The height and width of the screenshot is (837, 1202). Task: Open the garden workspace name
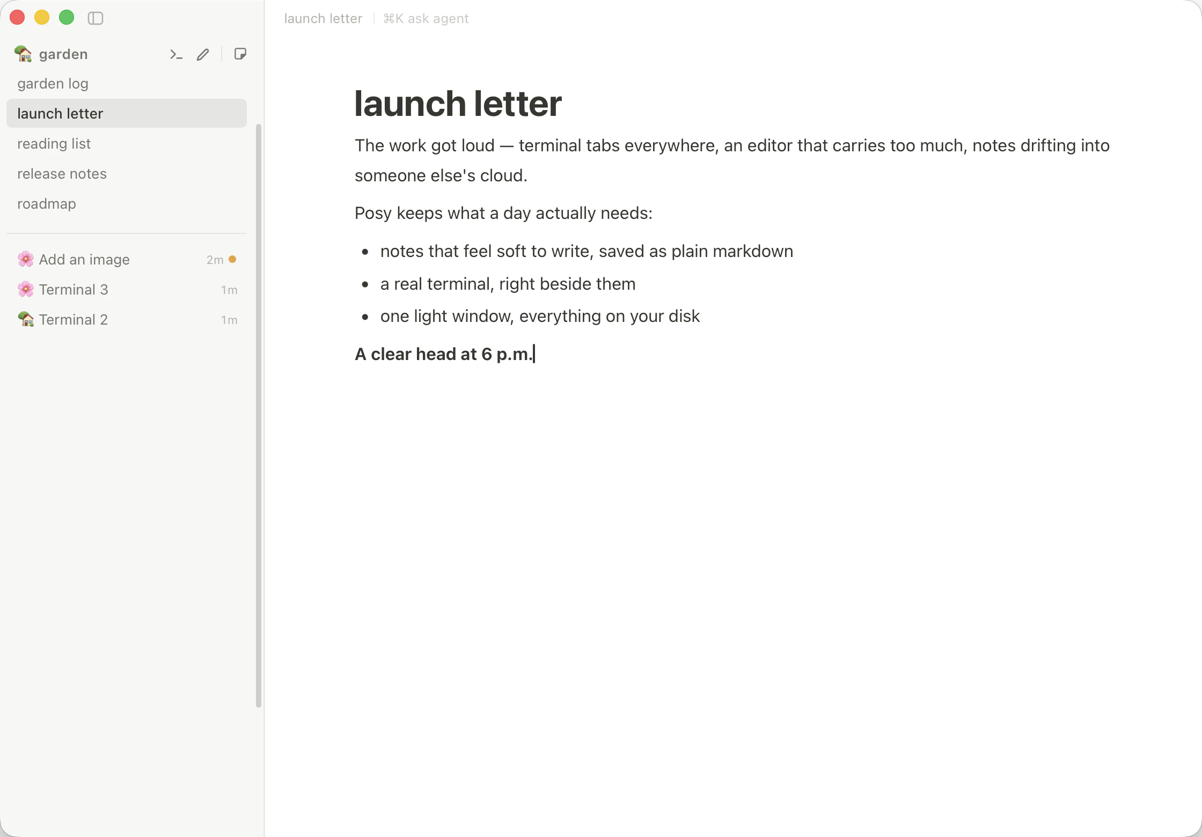tap(63, 54)
